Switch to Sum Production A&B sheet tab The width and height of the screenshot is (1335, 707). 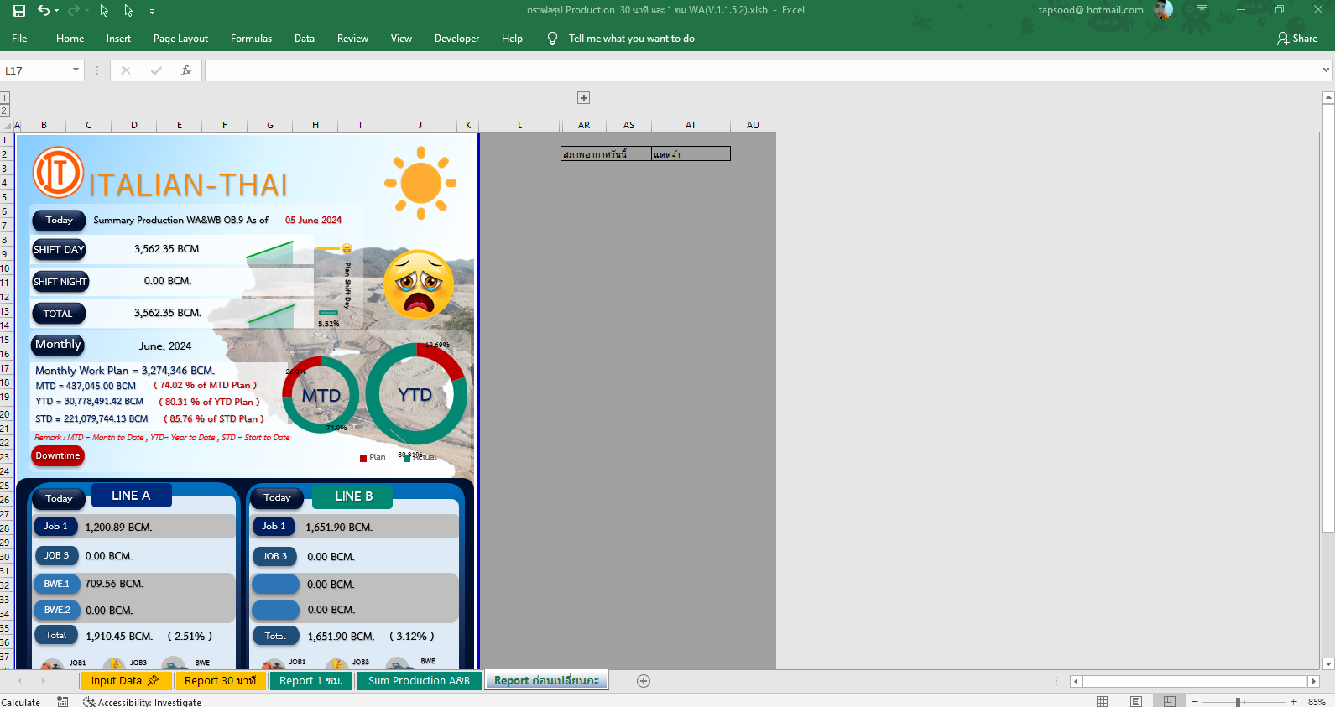[x=419, y=681]
